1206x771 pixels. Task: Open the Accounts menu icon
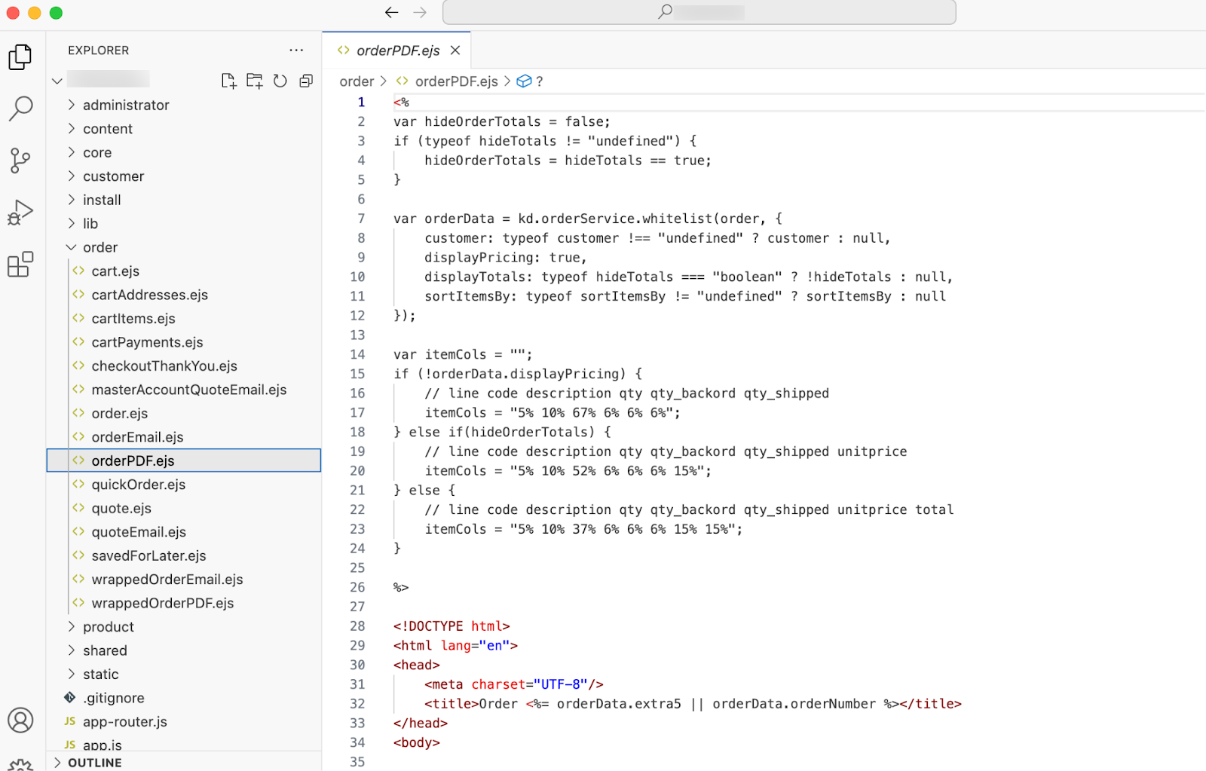tap(20, 721)
